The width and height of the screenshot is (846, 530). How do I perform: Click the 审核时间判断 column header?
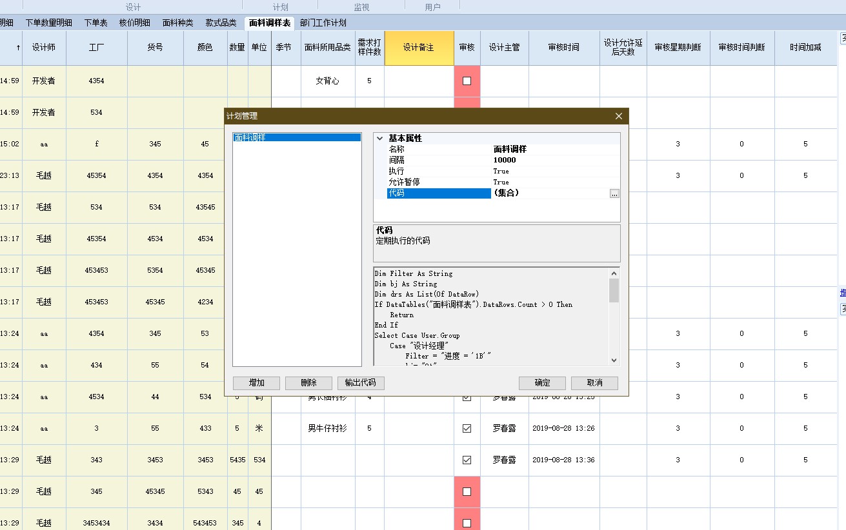pyautogui.click(x=742, y=48)
